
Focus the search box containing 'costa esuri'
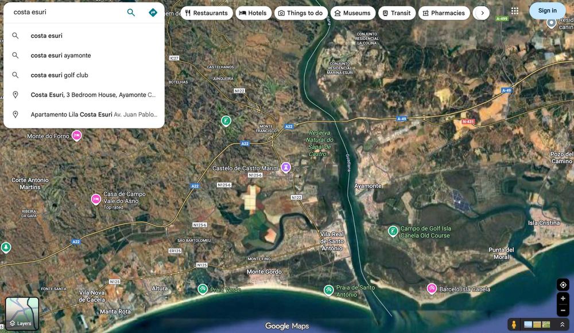coord(68,12)
